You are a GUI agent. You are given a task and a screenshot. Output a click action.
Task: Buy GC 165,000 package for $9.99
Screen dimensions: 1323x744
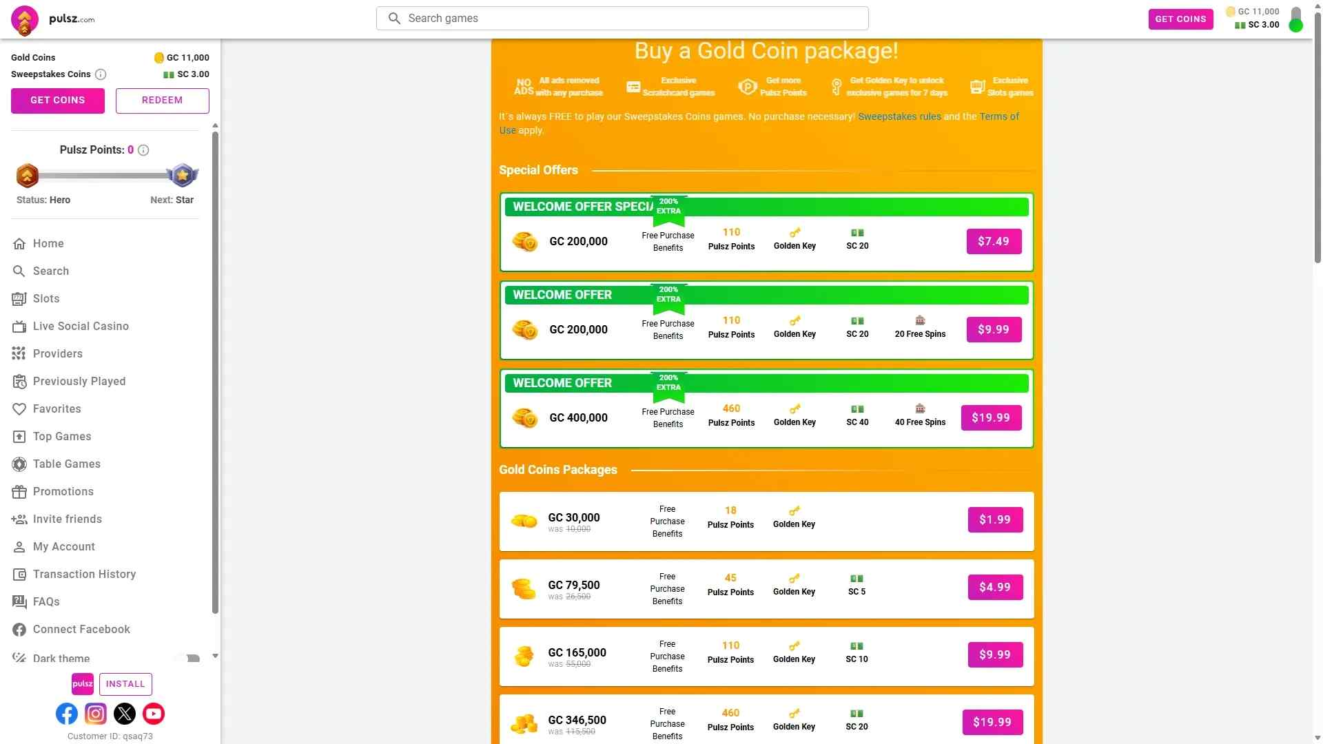(x=995, y=655)
